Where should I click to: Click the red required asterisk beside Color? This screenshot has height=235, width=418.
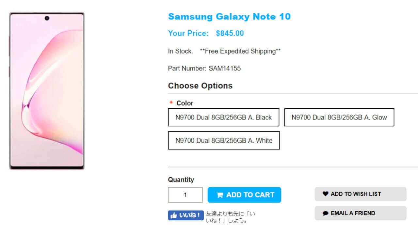171,102
